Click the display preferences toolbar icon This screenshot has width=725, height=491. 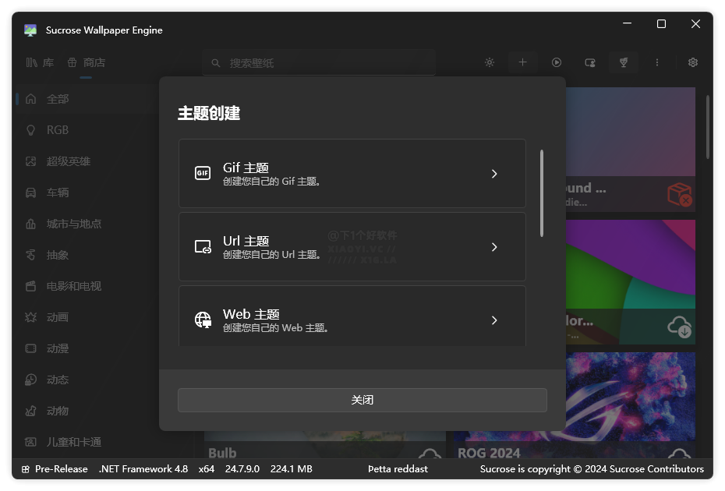(590, 62)
